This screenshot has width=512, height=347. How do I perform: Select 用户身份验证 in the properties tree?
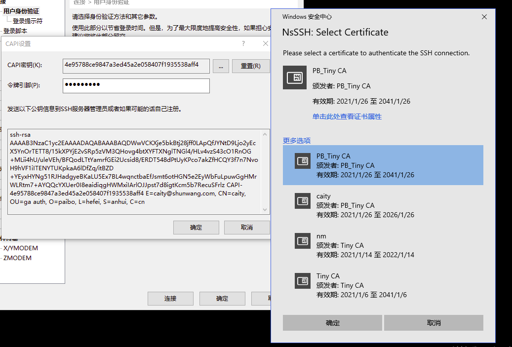coord(21,11)
